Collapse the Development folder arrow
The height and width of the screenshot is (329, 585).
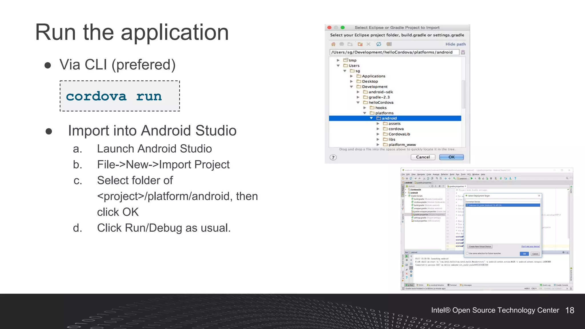(x=351, y=87)
